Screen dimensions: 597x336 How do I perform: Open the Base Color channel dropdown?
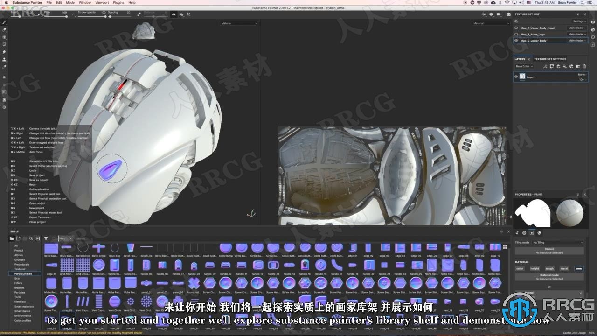(524, 66)
